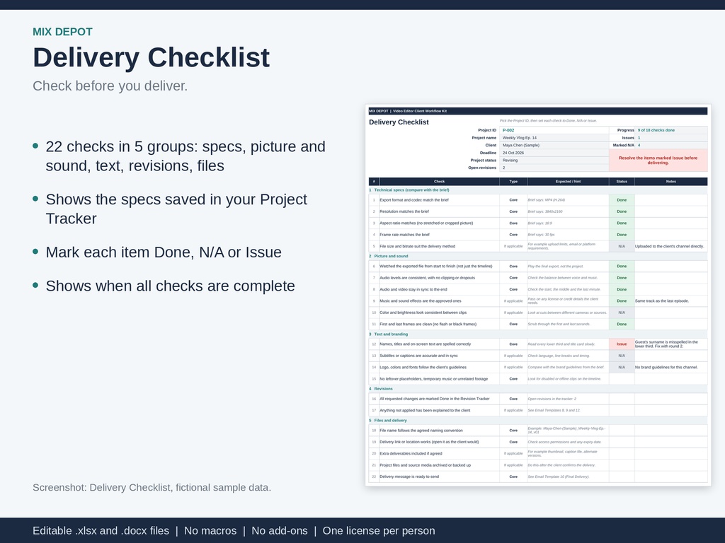Click the 'Picture and sound' group row

tap(538, 256)
